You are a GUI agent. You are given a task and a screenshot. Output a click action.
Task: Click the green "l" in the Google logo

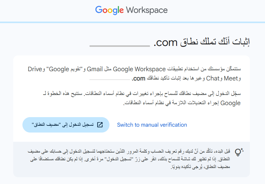(118, 9)
